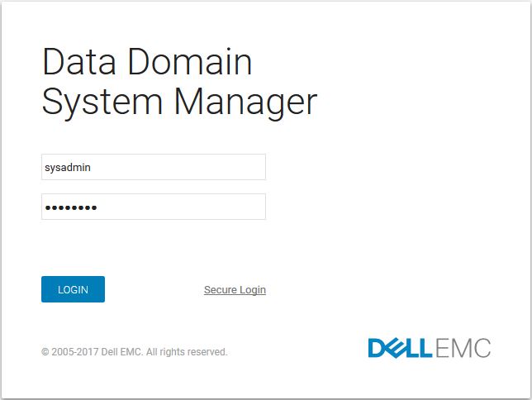Image resolution: width=532 pixels, height=400 pixels.
Task: Select the Data Domain heading line
Action: (x=147, y=62)
